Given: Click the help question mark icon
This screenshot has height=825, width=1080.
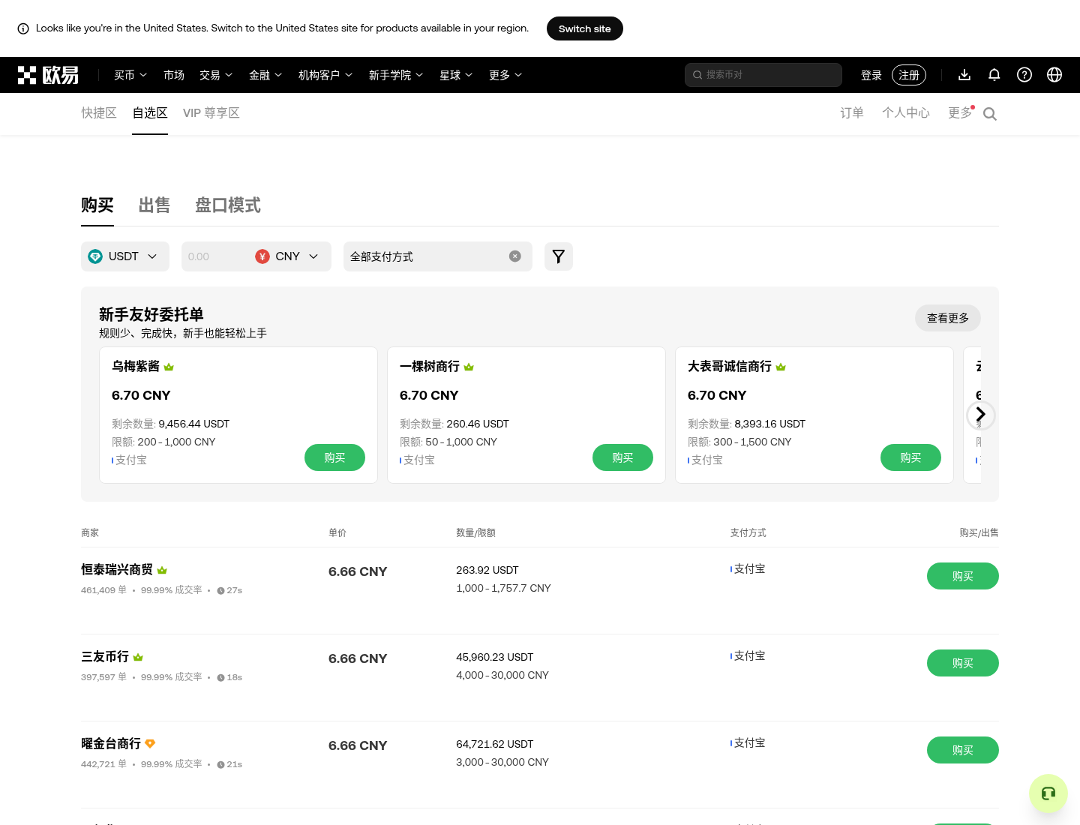Looking at the screenshot, I should coord(1024,75).
